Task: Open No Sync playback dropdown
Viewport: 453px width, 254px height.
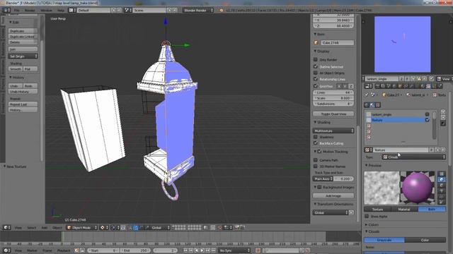Action: pyautogui.click(x=234, y=250)
